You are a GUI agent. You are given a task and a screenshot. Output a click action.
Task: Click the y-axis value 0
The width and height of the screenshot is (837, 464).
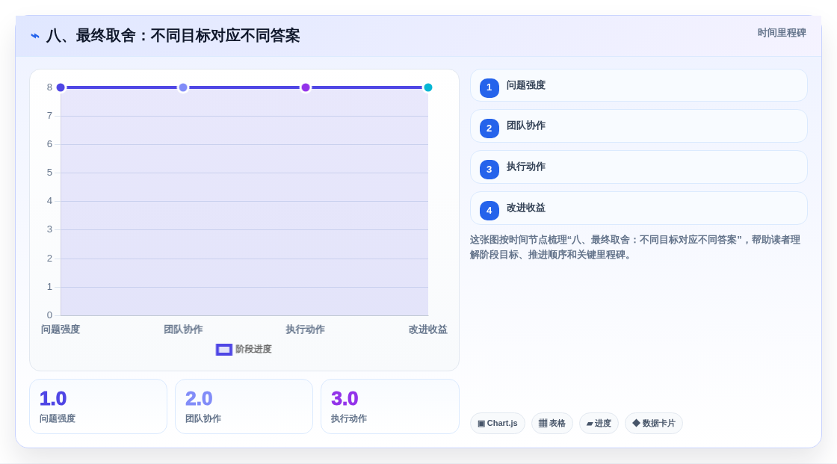pos(49,315)
